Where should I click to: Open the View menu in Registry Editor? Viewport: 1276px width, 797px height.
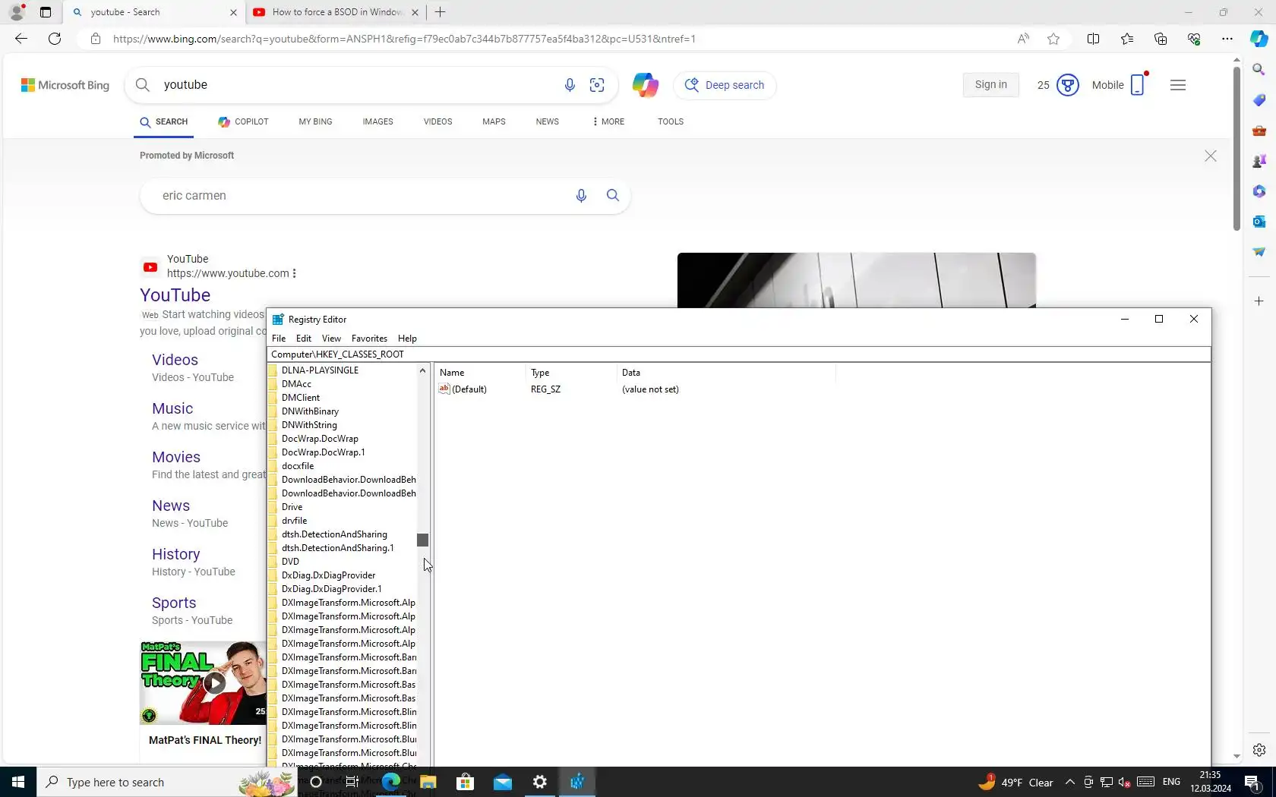pyautogui.click(x=331, y=339)
